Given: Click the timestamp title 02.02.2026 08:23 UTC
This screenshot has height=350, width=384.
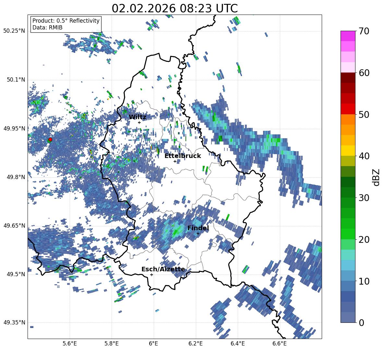Looking at the screenshot, I should [174, 8].
